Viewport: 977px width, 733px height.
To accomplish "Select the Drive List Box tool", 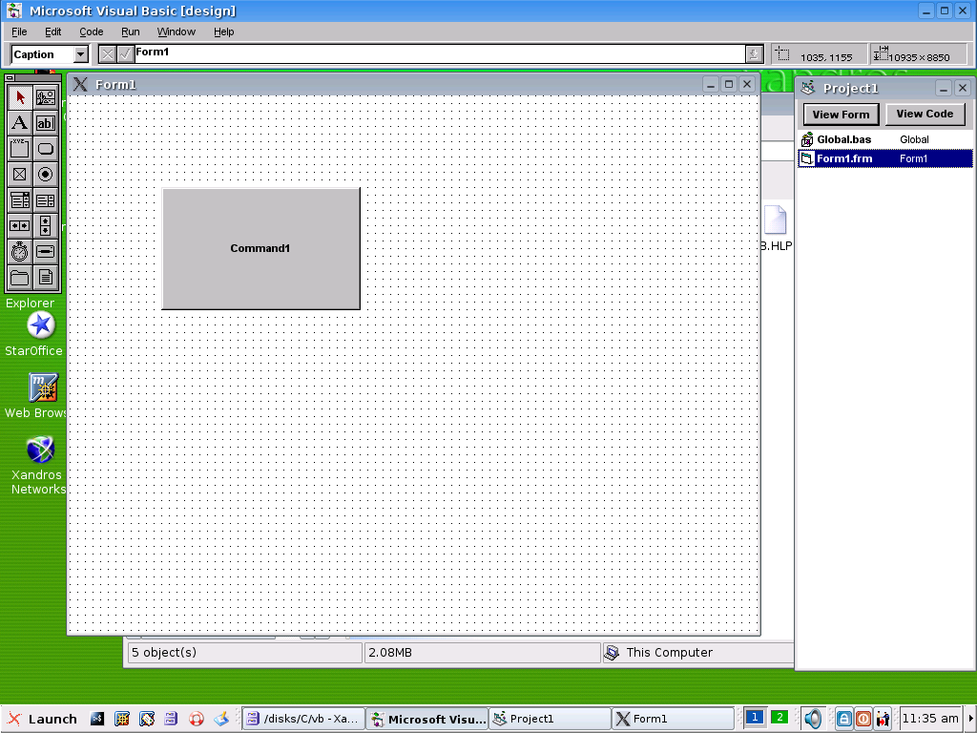I will pyautogui.click(x=46, y=252).
